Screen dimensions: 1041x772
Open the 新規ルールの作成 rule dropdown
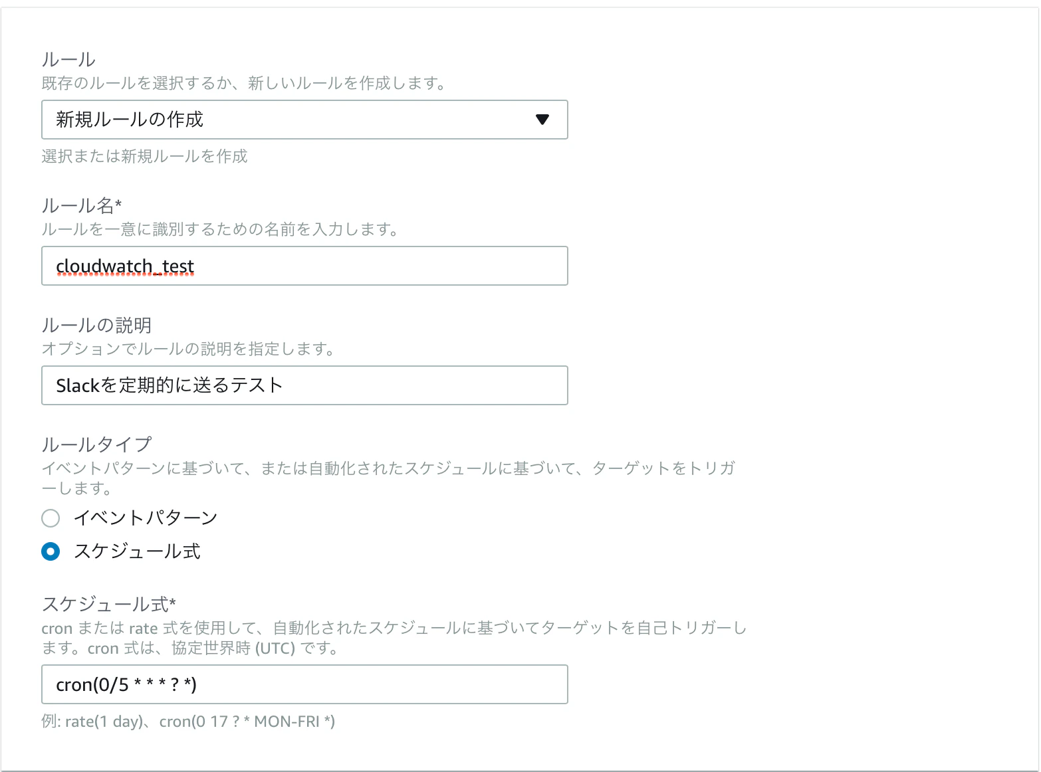point(304,120)
